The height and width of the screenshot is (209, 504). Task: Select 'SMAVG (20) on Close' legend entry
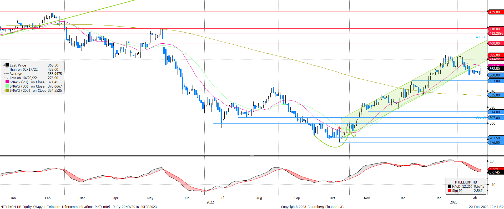27,82
